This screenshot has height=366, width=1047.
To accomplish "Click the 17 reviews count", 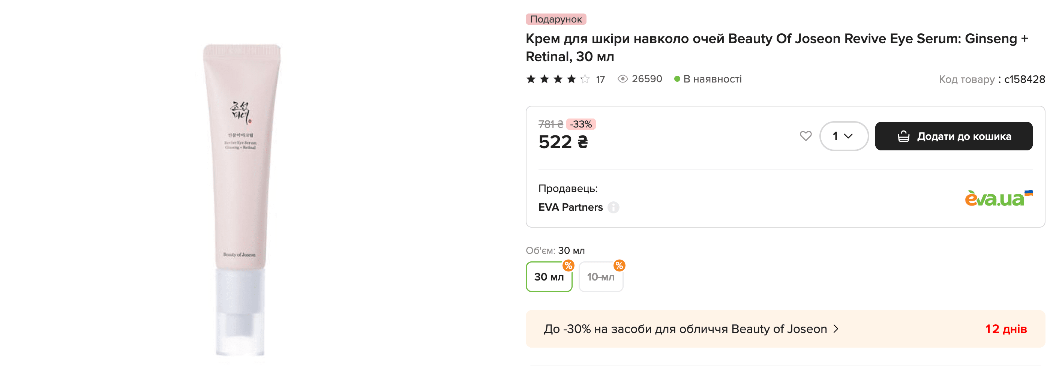I will click(x=600, y=79).
